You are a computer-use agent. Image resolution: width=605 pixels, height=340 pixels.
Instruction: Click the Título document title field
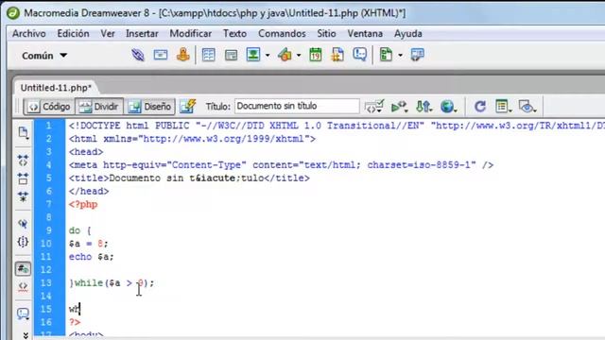pos(297,106)
